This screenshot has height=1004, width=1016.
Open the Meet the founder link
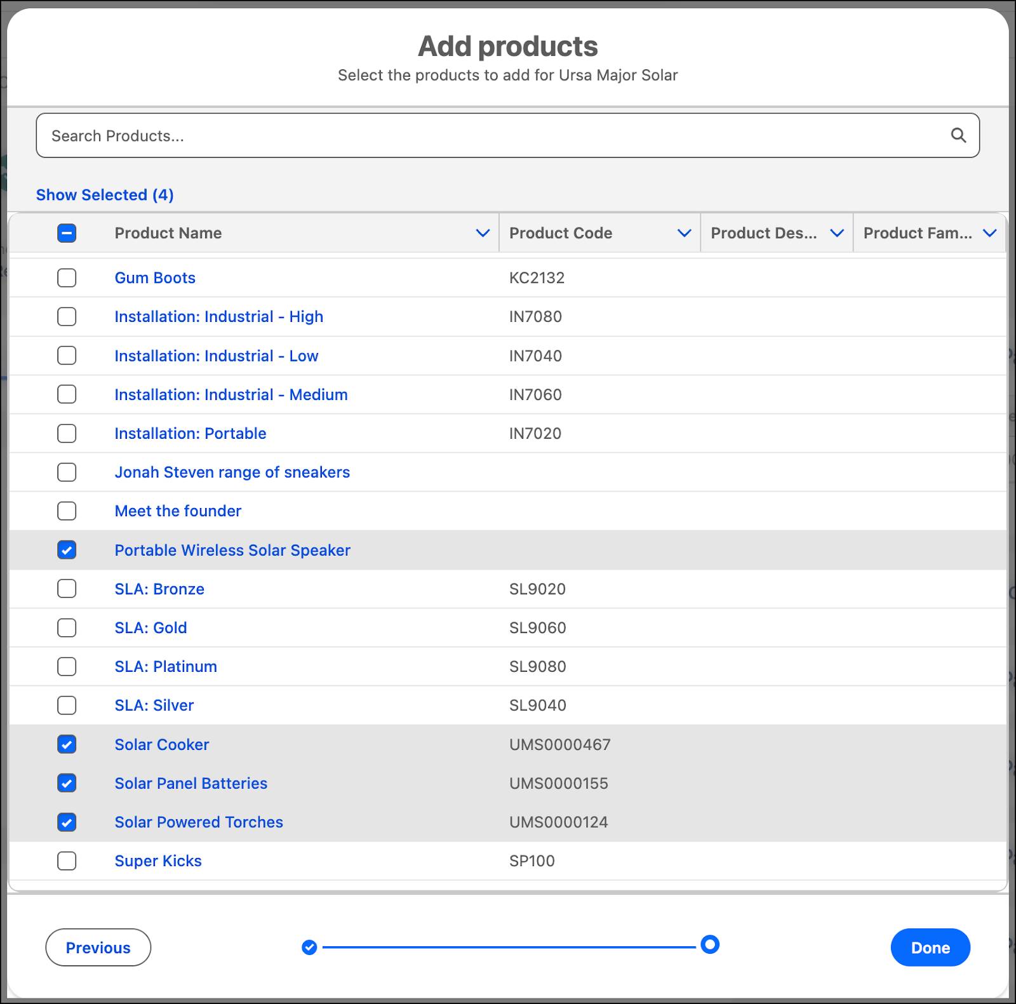click(178, 511)
